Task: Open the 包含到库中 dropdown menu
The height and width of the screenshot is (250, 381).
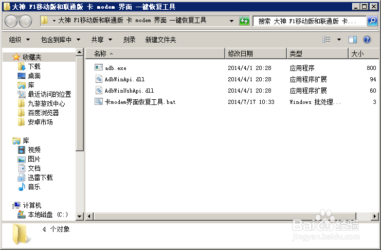Action: (x=61, y=40)
